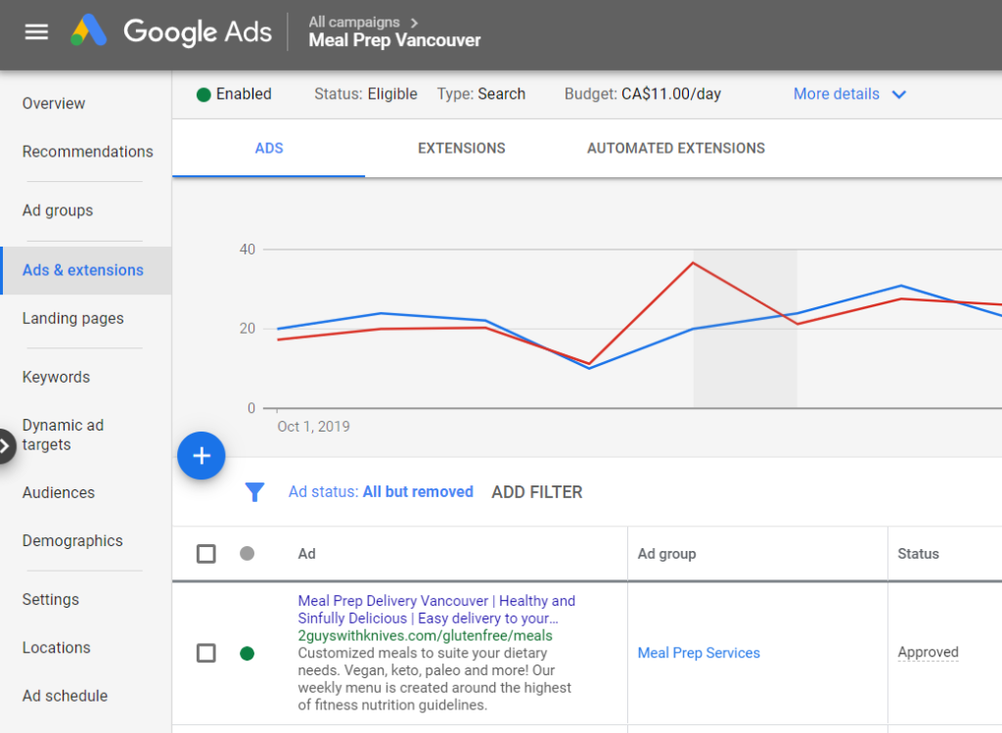Check the Meal Prep Delivery ad checkbox
Viewport: 1002px width, 733px height.
(206, 653)
